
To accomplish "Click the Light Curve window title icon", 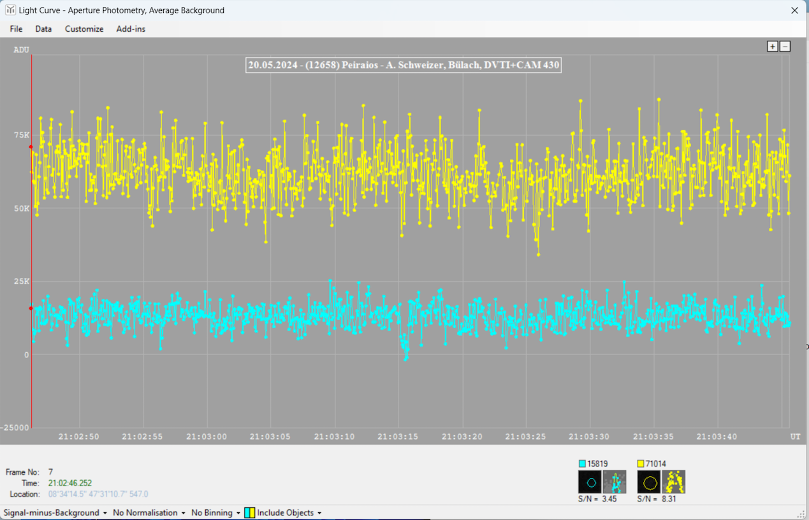I will (x=10, y=10).
